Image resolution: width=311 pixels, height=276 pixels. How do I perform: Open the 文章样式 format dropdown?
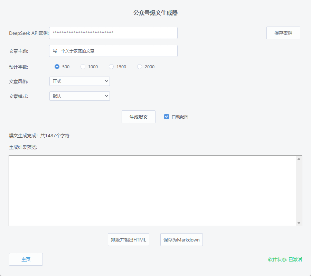pyautogui.click(x=79, y=96)
